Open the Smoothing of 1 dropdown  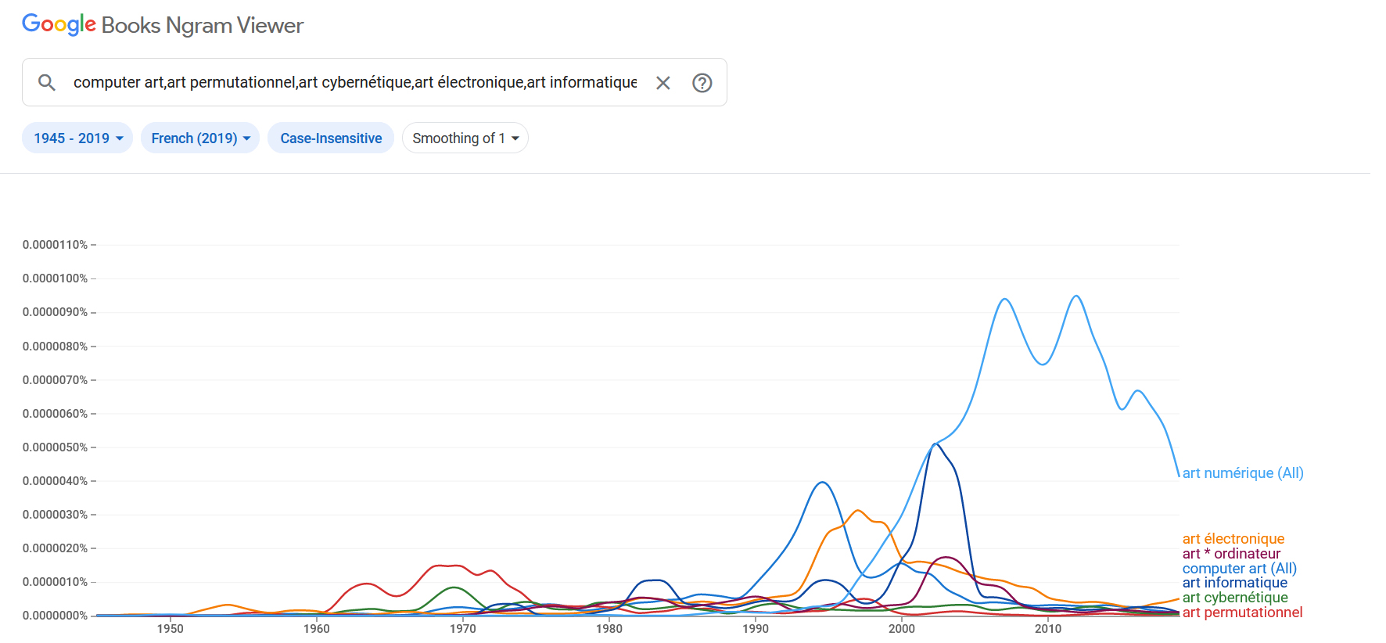pyautogui.click(x=465, y=138)
